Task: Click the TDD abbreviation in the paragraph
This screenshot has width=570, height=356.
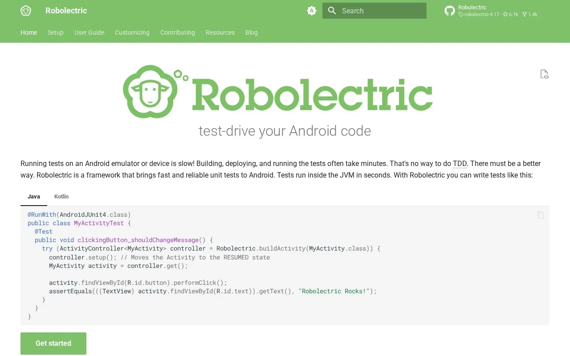Action: 460,163
